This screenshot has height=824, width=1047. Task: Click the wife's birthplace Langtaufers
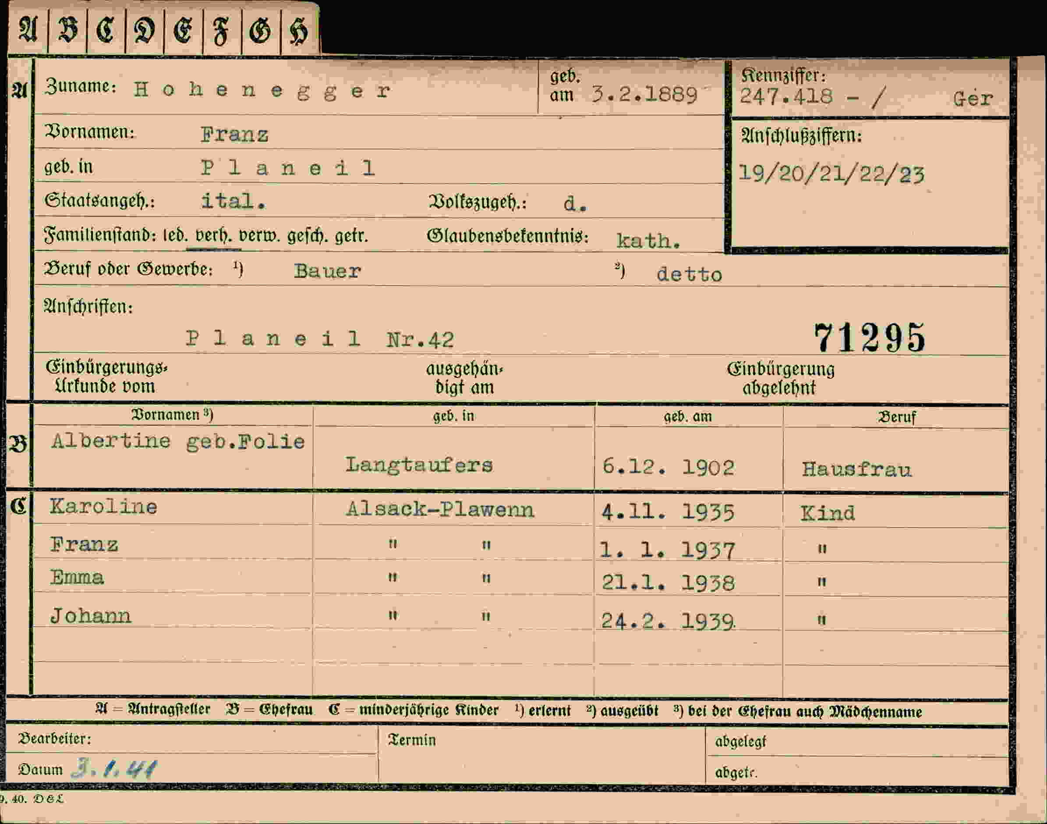click(x=419, y=465)
